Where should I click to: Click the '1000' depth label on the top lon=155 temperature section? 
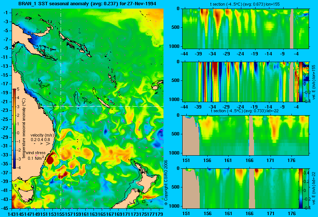click(x=174, y=46)
